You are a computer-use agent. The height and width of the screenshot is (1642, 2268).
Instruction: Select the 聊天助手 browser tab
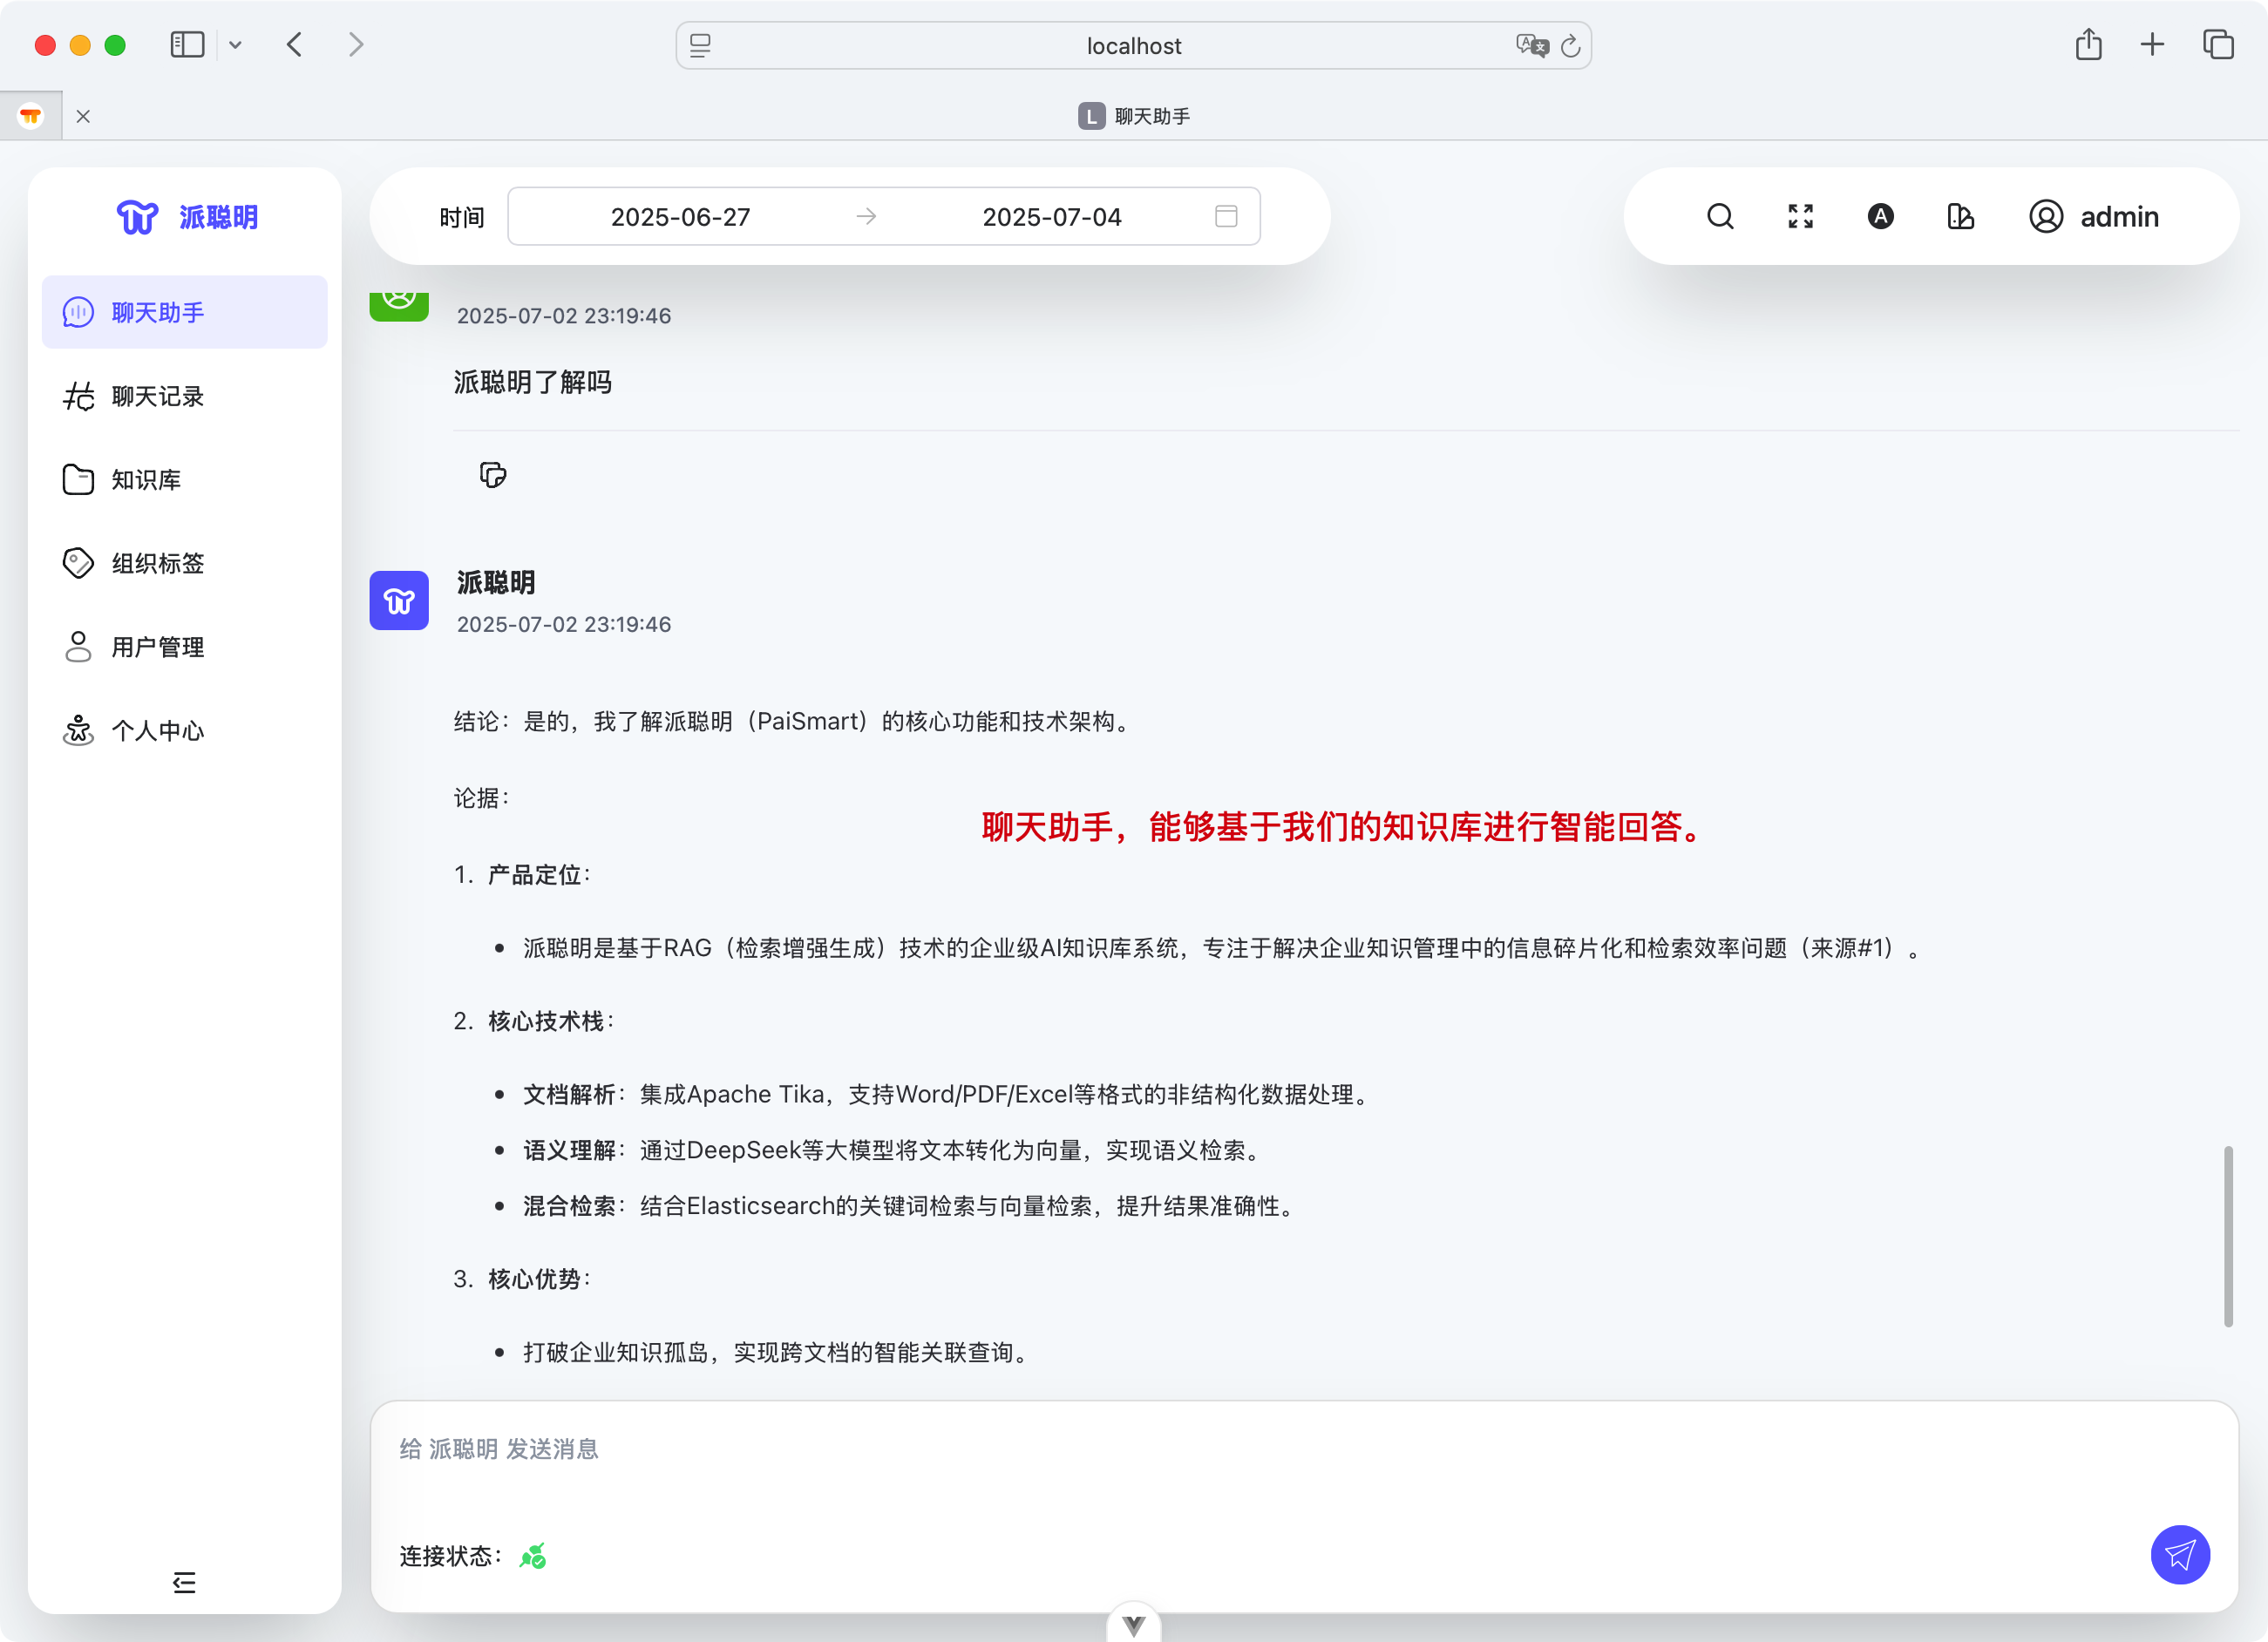click(1134, 115)
